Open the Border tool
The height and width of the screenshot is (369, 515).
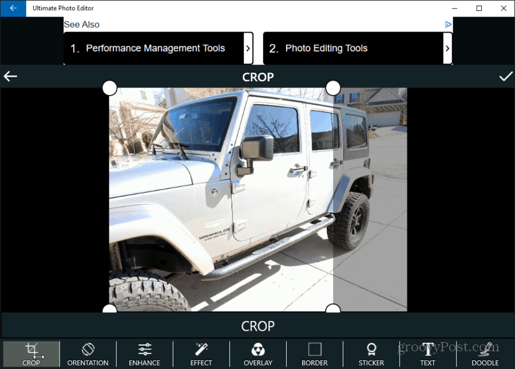[x=315, y=354]
